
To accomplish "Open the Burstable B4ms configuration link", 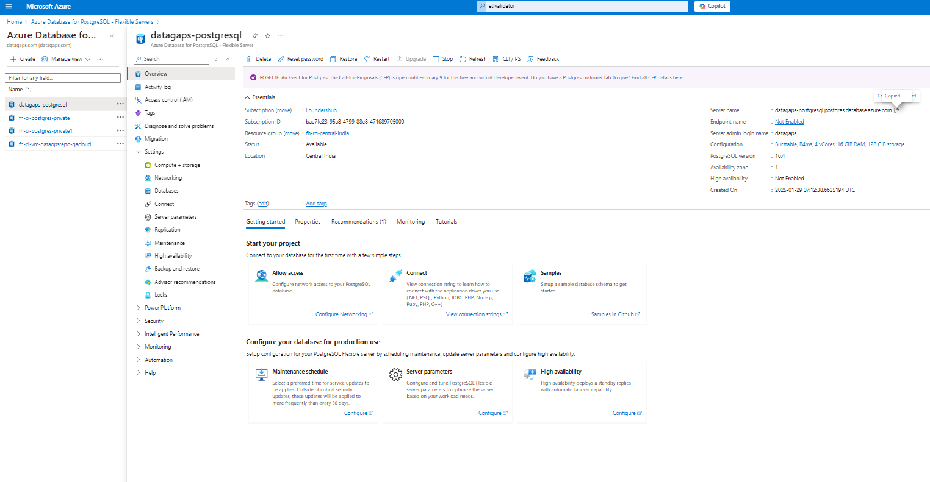I will coord(840,144).
